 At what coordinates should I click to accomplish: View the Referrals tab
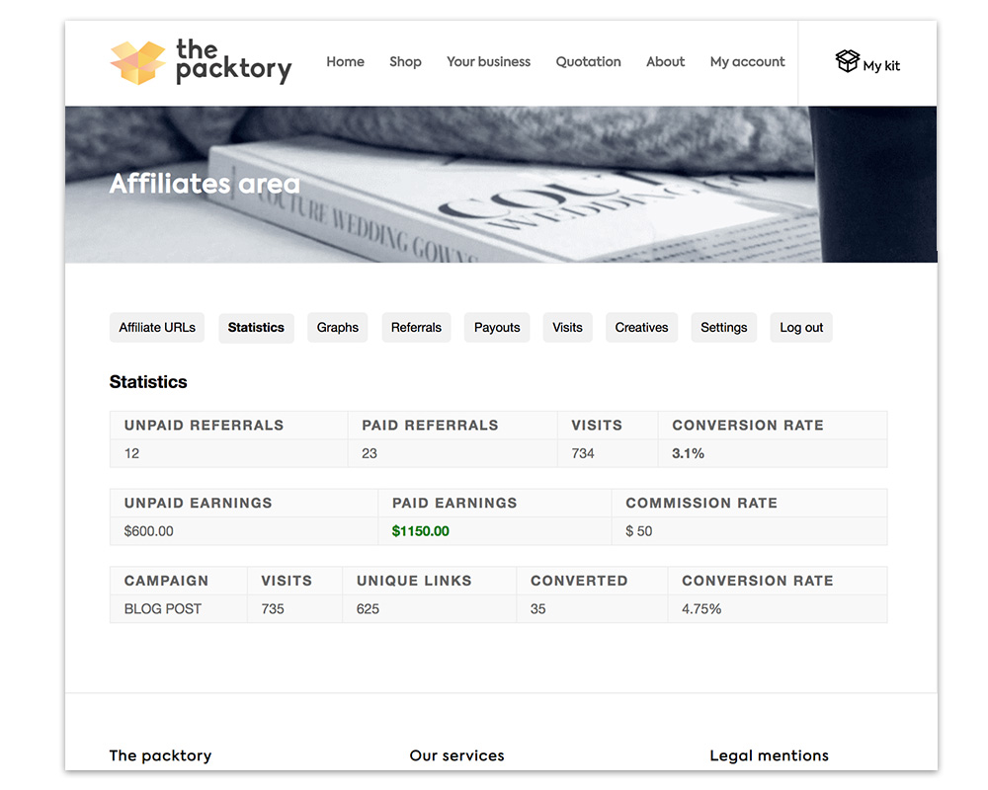pos(416,328)
